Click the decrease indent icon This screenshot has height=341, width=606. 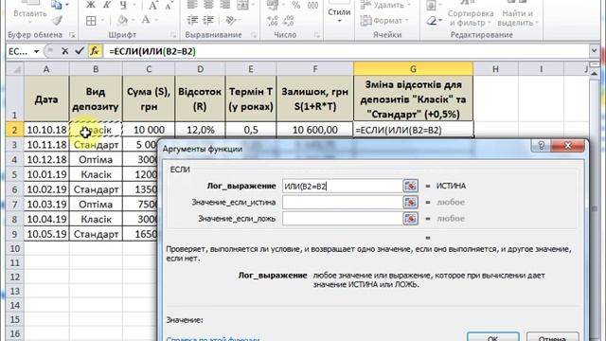point(192,20)
